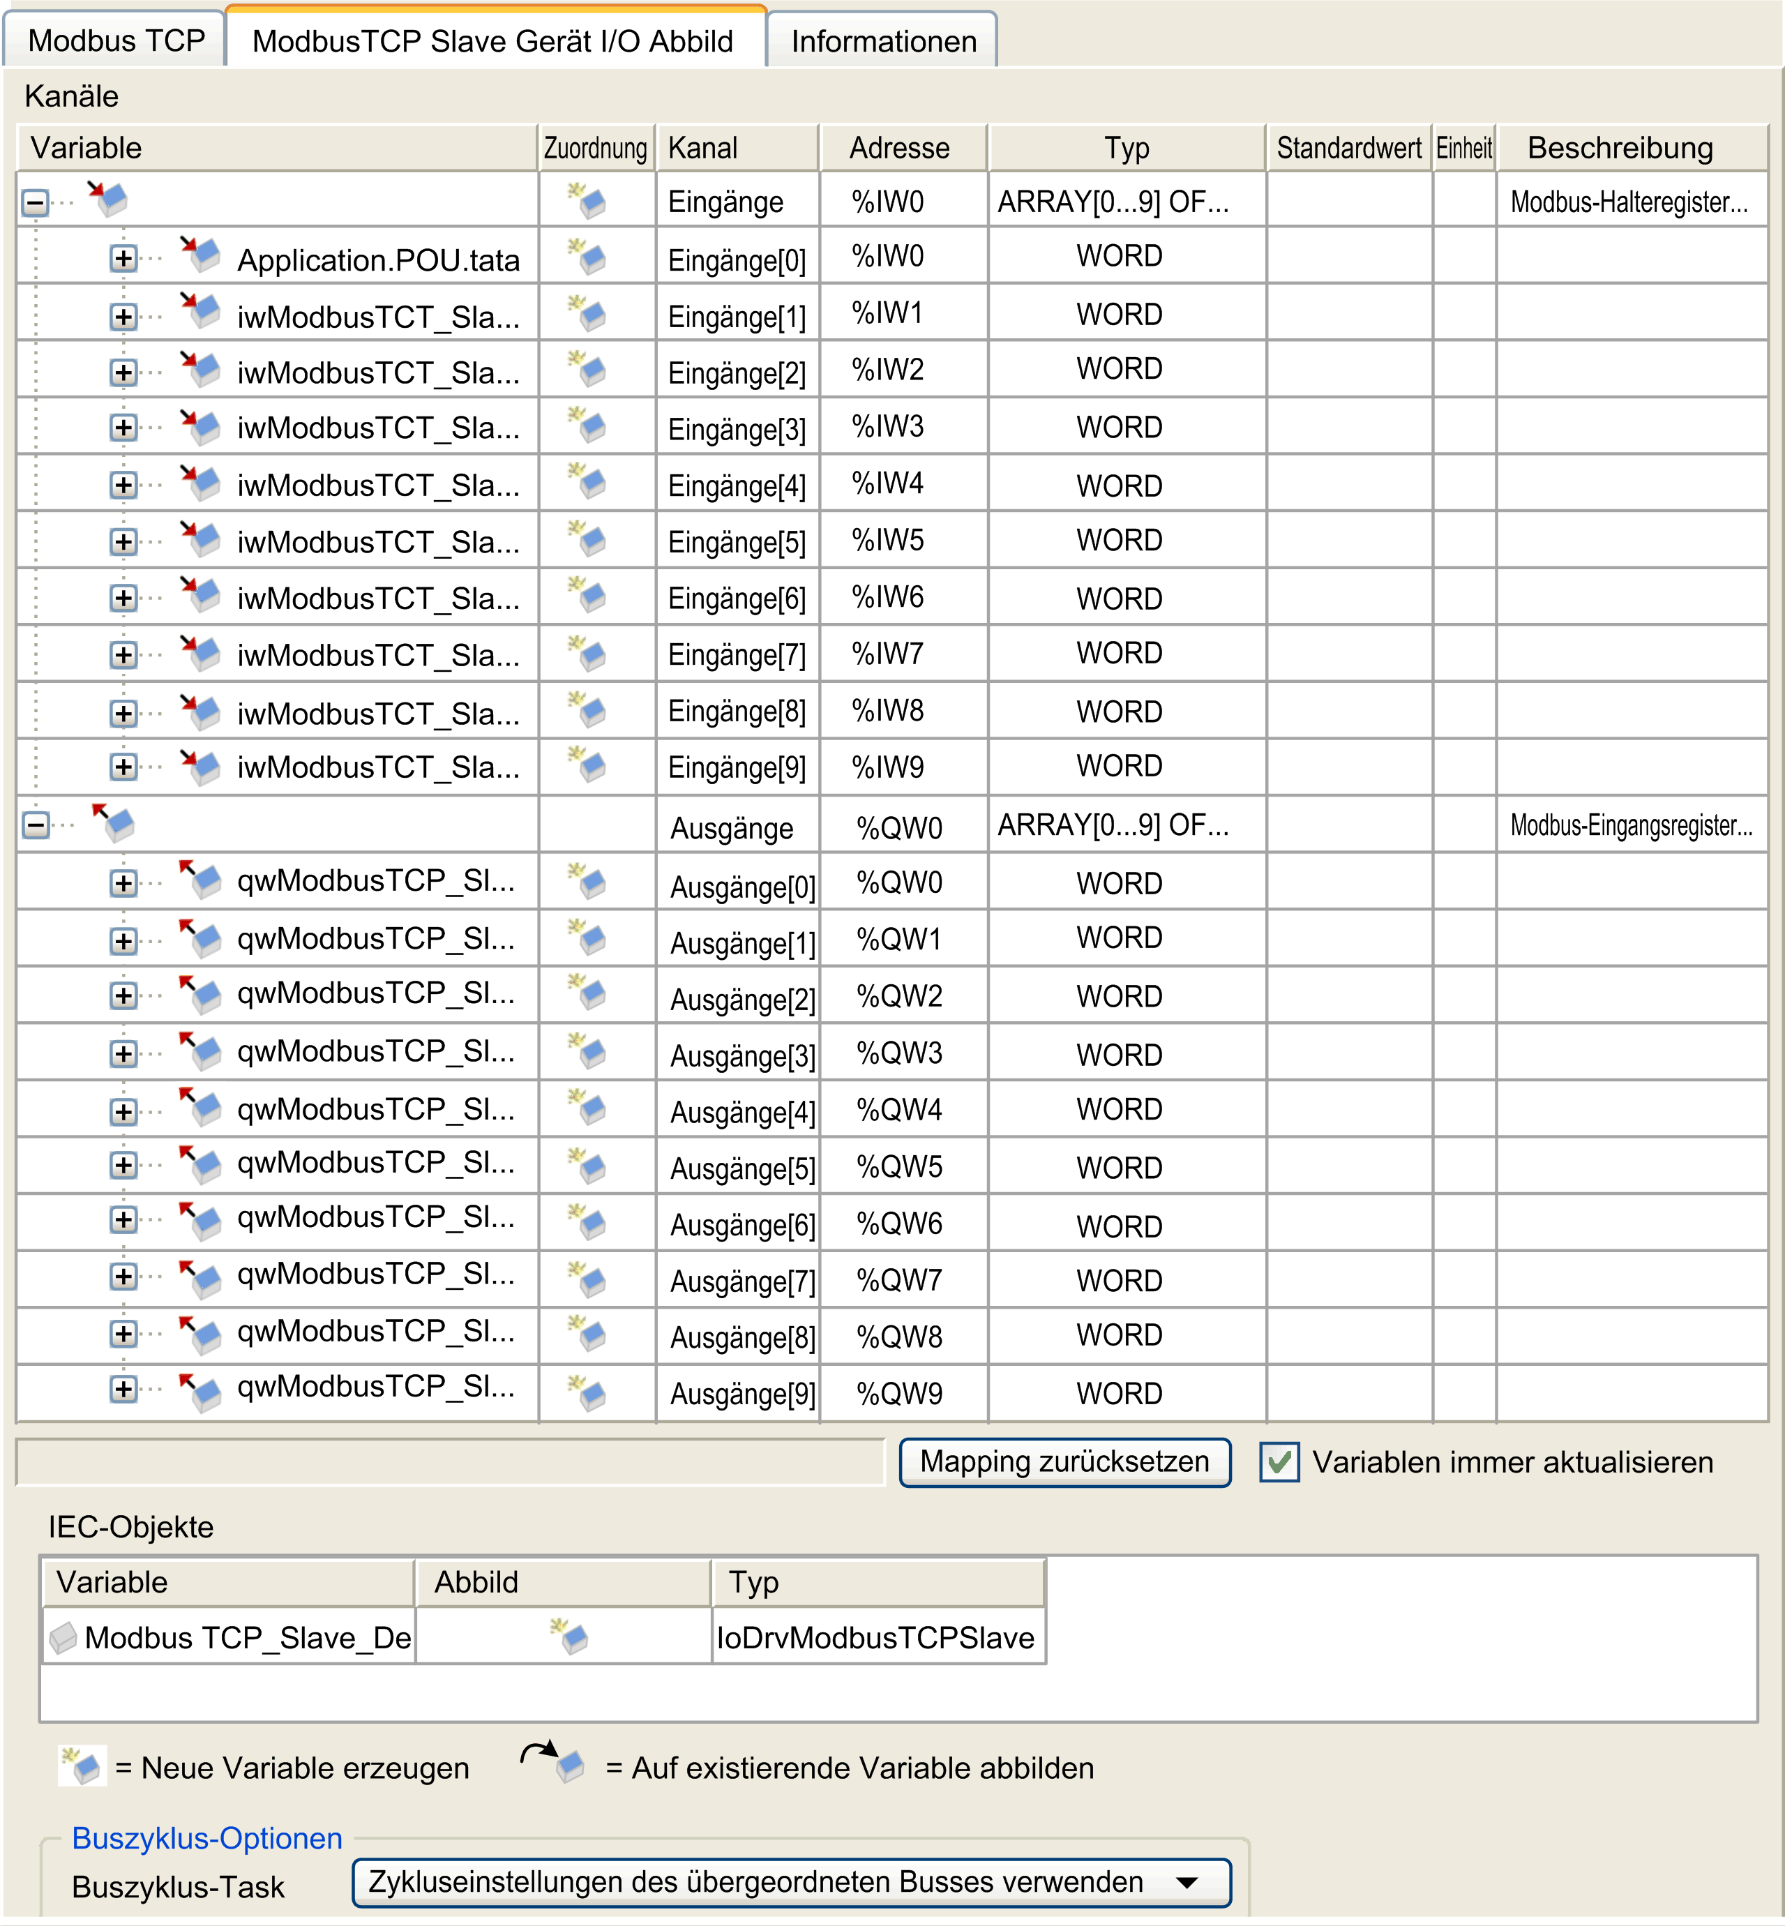
Task: Collapse the Eingänge root node
Action: [36, 203]
